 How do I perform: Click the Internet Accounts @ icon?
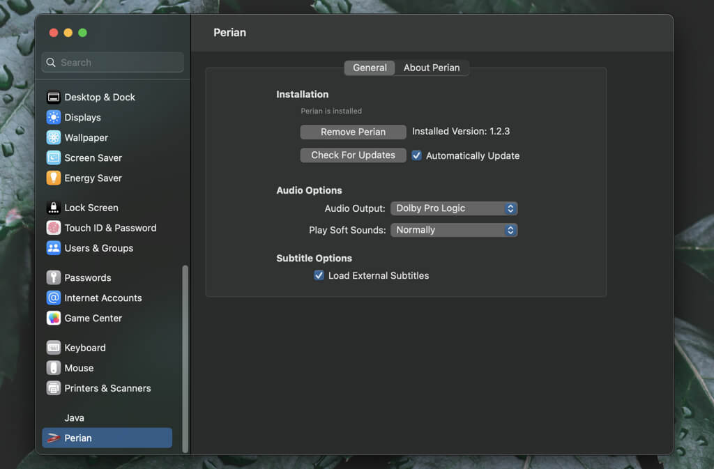click(53, 298)
